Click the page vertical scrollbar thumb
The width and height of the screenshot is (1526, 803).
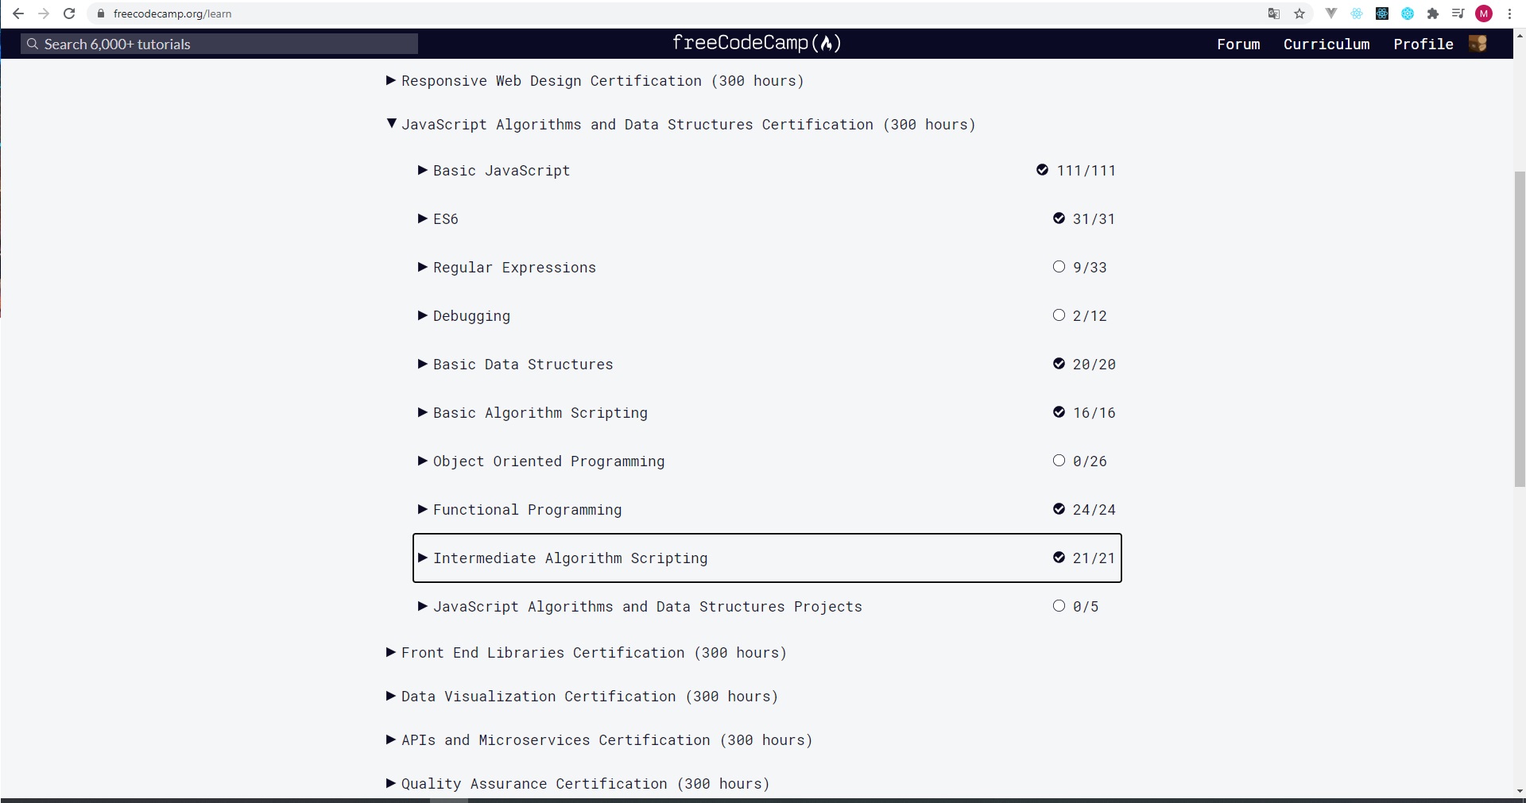[x=1520, y=329]
